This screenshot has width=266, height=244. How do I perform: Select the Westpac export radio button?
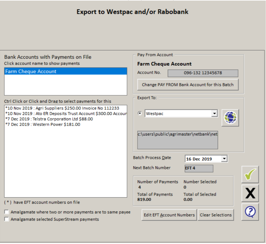(x=140, y=113)
